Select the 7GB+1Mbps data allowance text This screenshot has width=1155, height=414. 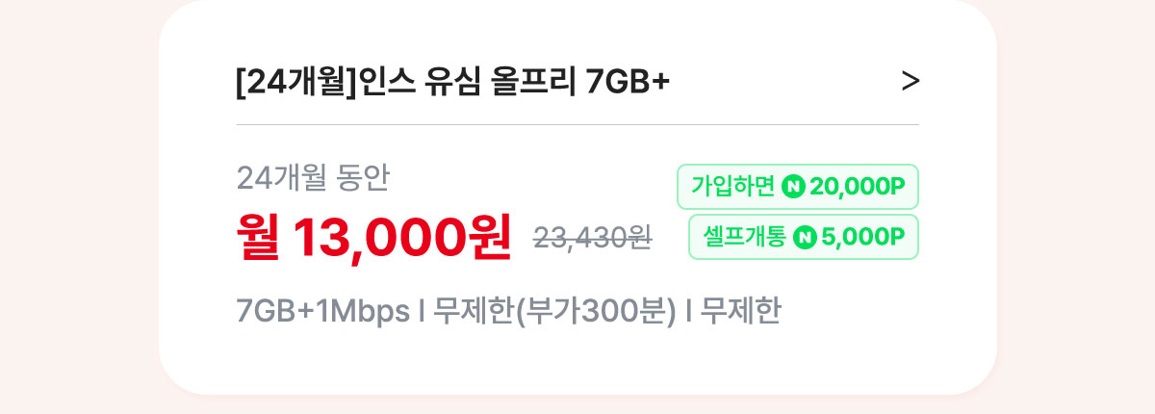pyautogui.click(x=322, y=312)
